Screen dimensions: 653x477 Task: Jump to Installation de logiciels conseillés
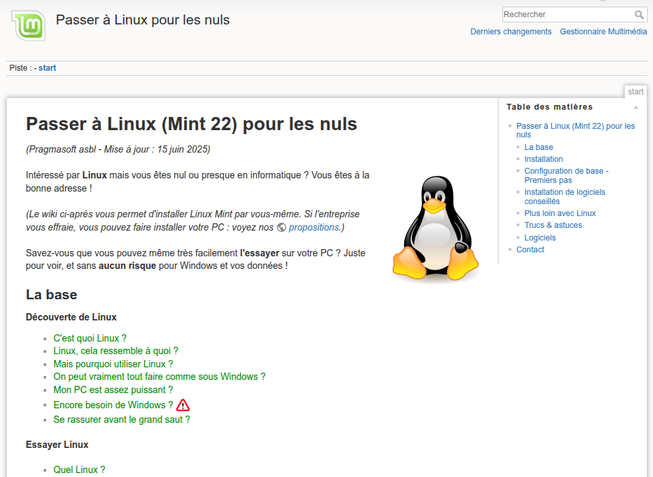point(565,197)
